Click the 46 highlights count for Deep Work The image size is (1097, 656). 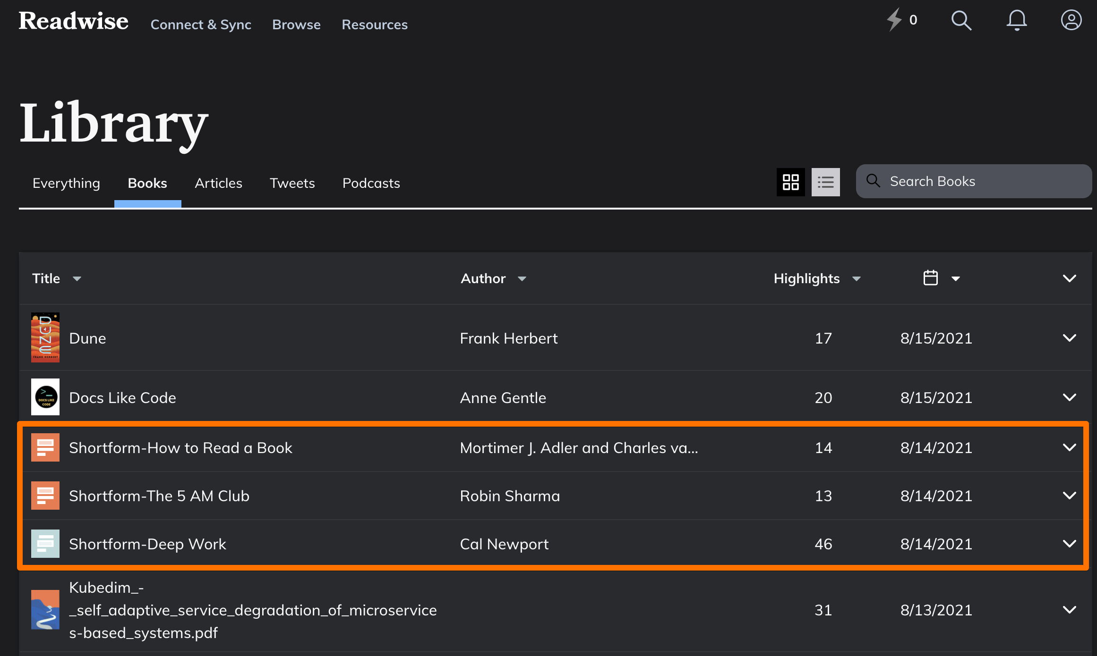tap(823, 544)
